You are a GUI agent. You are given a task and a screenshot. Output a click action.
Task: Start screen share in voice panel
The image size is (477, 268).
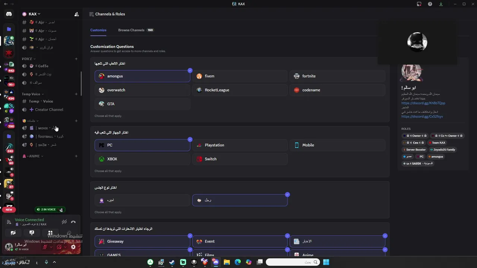tap(32, 233)
